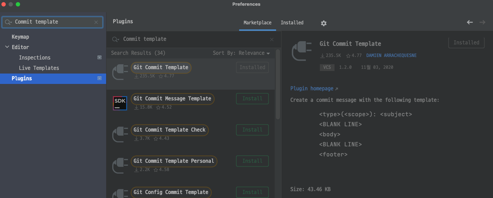The image size is (493, 198).
Task: Select Live Templates in settings tree
Action: (39, 68)
